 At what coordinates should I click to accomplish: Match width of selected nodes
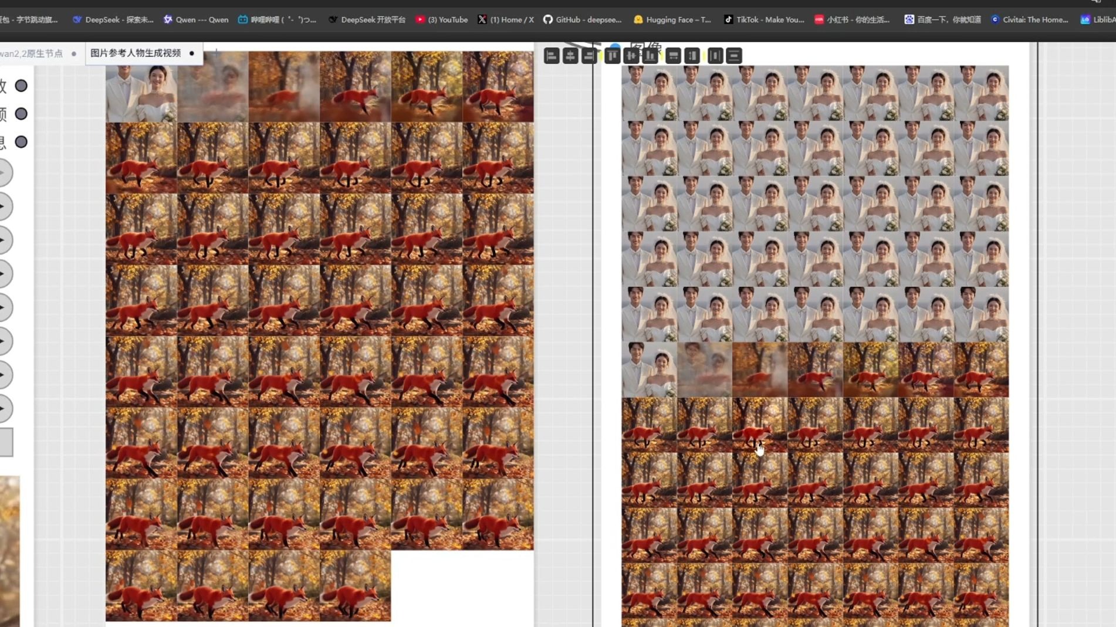click(x=674, y=56)
